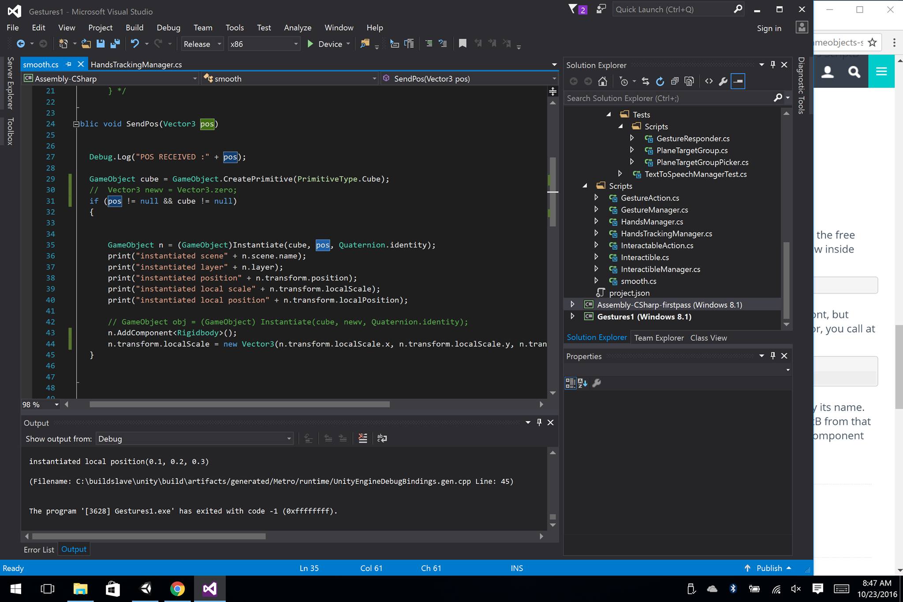Start debugging with green Device play button
Screen dimensions: 903x602
[x=310, y=44]
